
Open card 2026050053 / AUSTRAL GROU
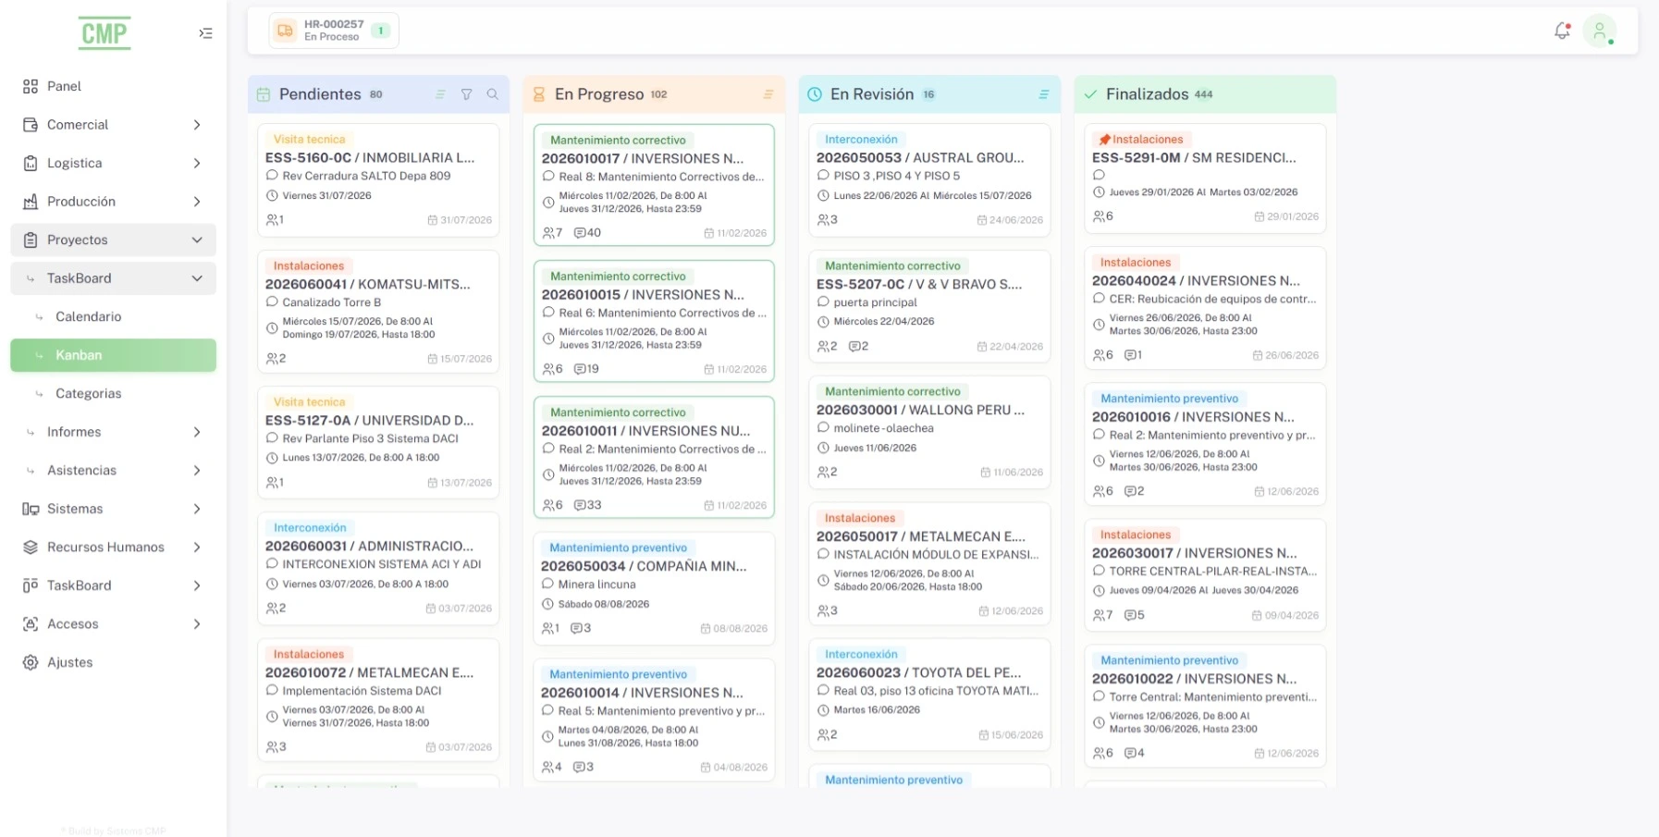(x=929, y=179)
